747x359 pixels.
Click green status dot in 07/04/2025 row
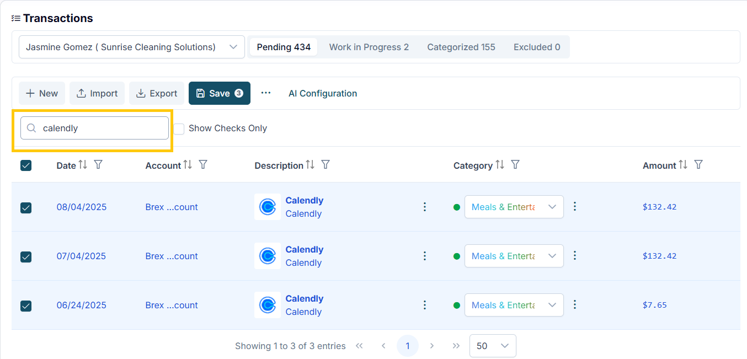pos(457,256)
